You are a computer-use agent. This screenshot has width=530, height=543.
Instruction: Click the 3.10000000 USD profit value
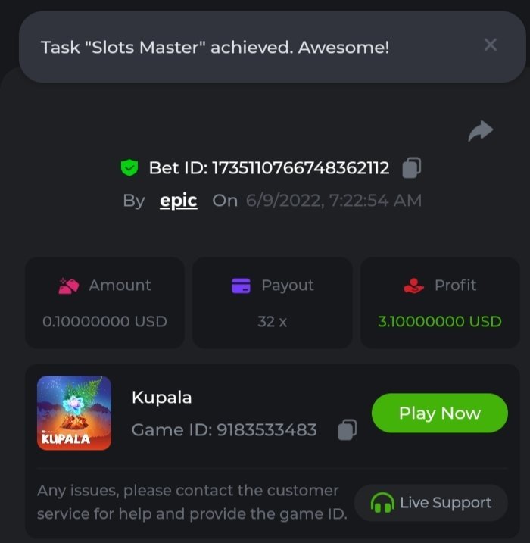(439, 321)
